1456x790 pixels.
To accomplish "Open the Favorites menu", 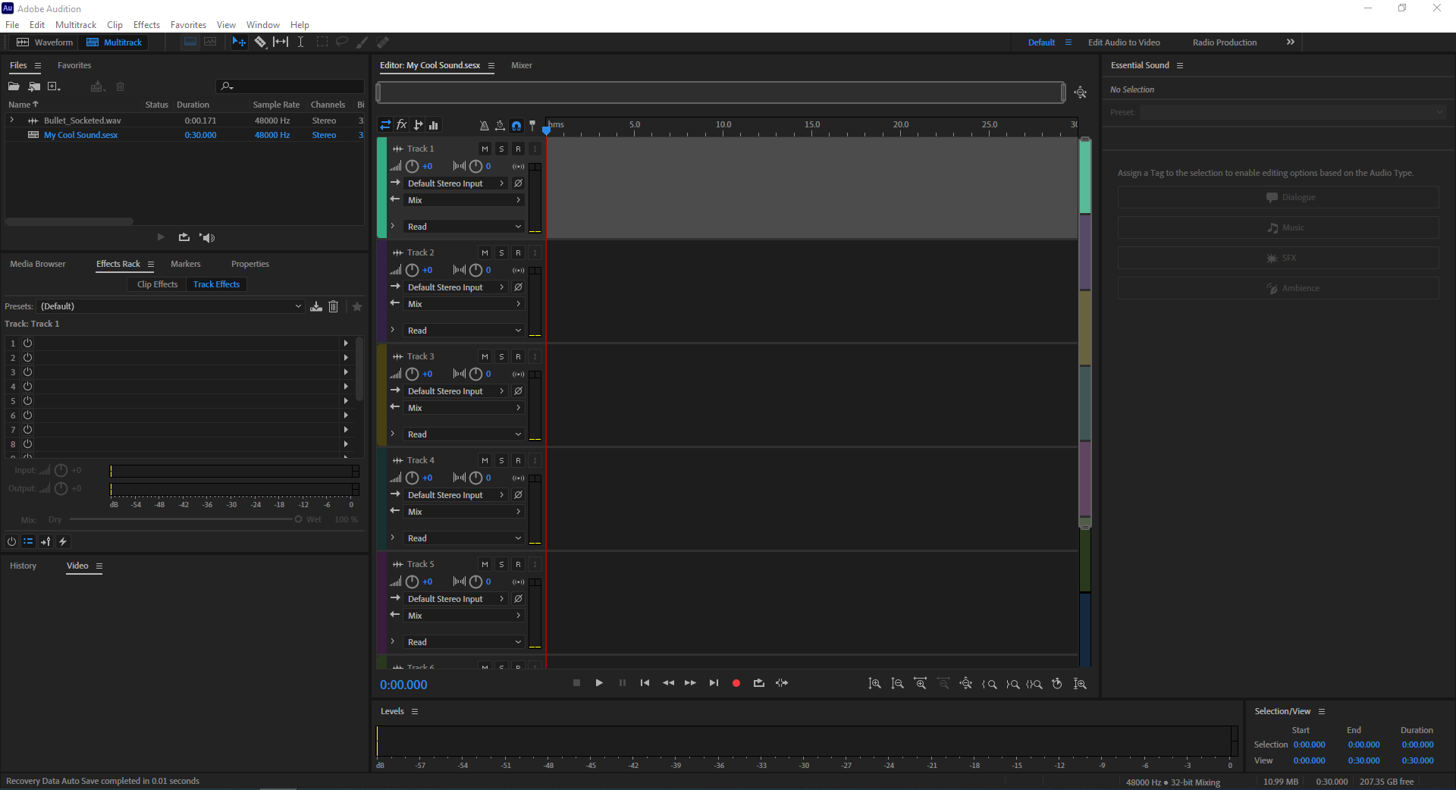I will click(x=188, y=25).
